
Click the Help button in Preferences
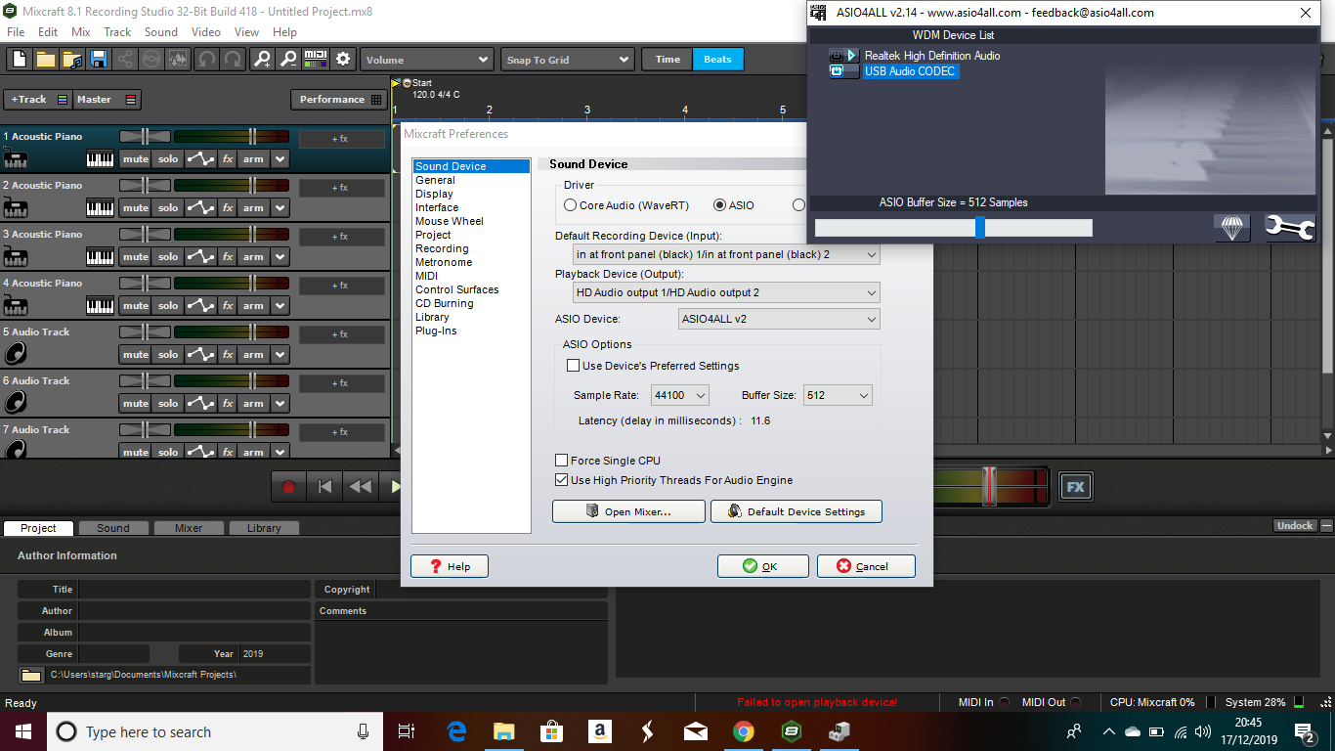[x=449, y=566]
